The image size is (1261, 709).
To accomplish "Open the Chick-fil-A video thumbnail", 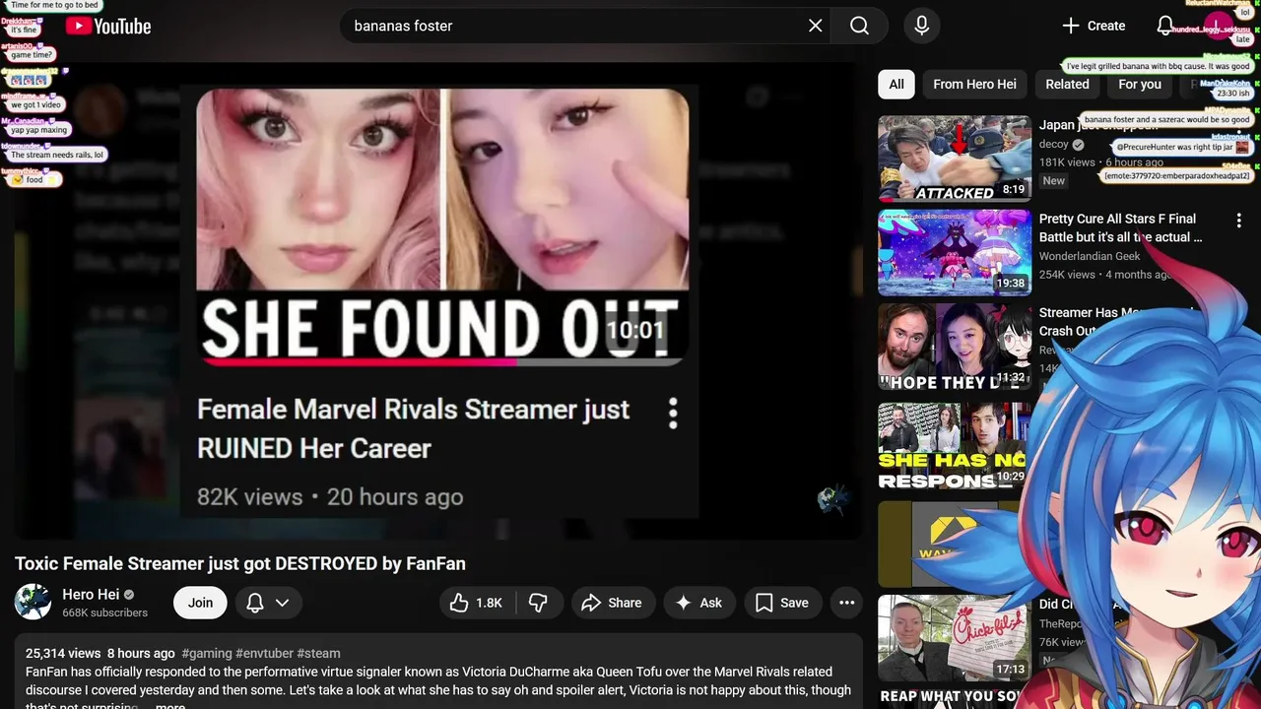I will pos(954,638).
